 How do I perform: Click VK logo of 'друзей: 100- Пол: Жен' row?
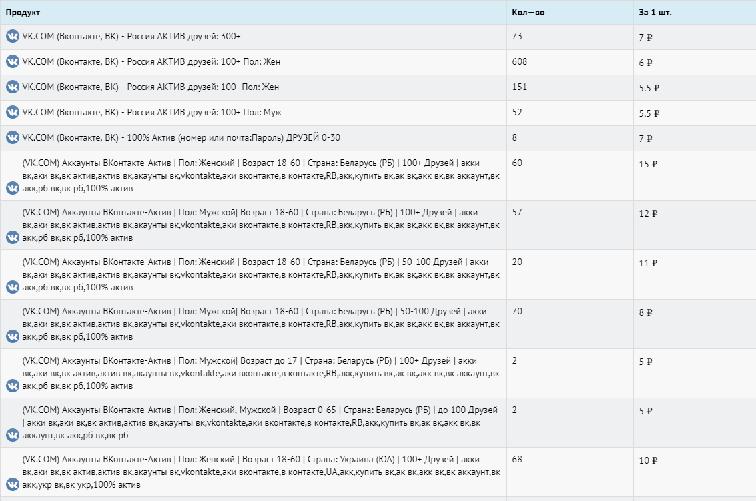pyautogui.click(x=13, y=87)
